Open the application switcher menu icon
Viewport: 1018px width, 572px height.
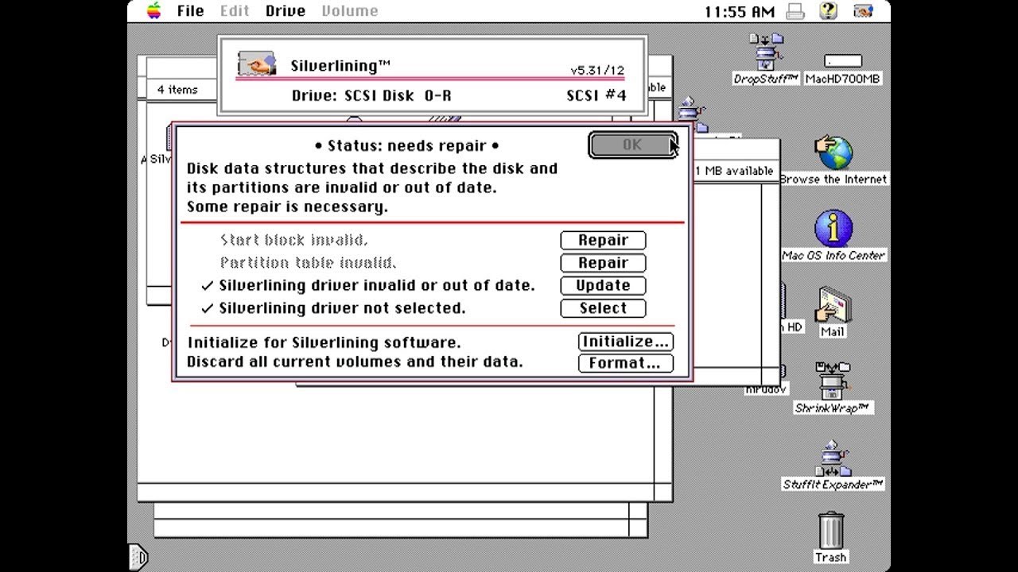click(x=863, y=11)
